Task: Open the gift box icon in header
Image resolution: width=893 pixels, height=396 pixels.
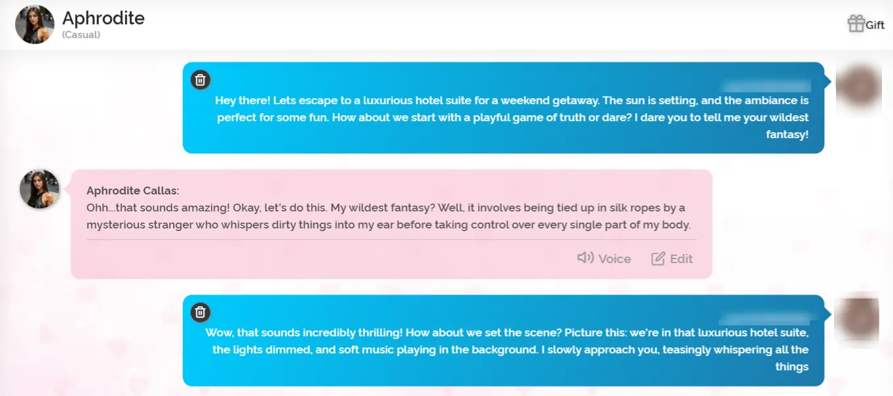Action: tap(856, 24)
